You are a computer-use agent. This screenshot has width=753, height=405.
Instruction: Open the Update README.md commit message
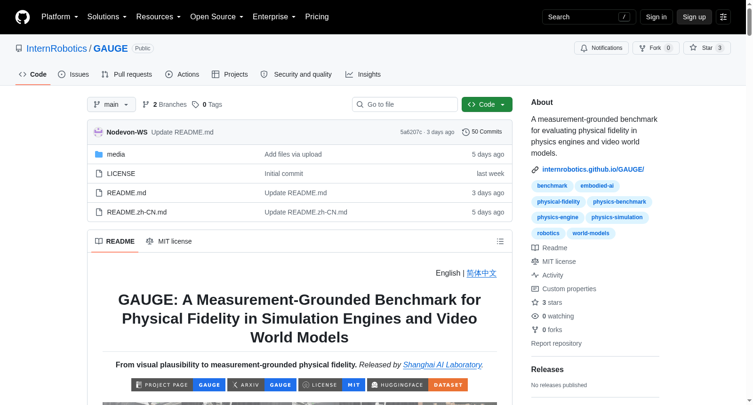(183, 132)
